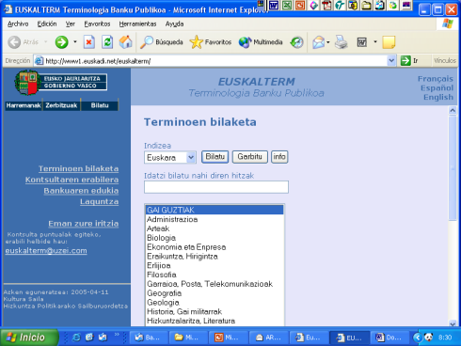
Task: Open Mail options dropdown arrow
Action: 328,41
